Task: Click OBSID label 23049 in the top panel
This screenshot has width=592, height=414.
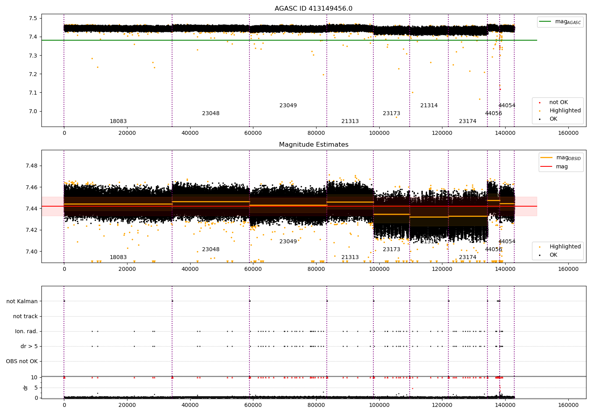Action: point(288,106)
